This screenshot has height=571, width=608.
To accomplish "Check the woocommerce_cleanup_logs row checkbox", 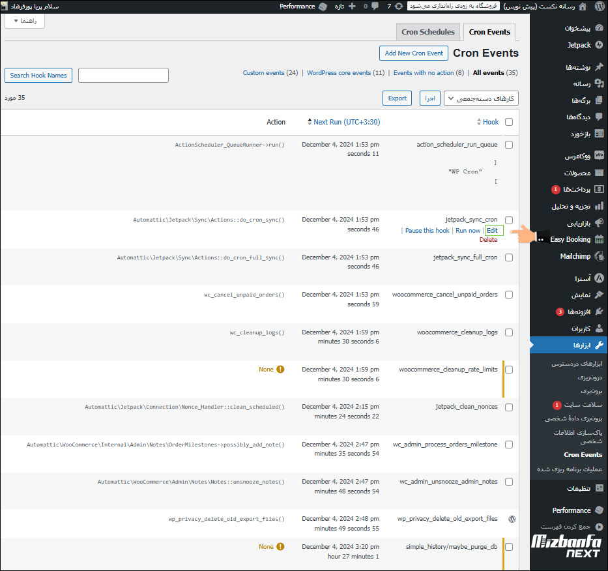I will click(x=509, y=332).
